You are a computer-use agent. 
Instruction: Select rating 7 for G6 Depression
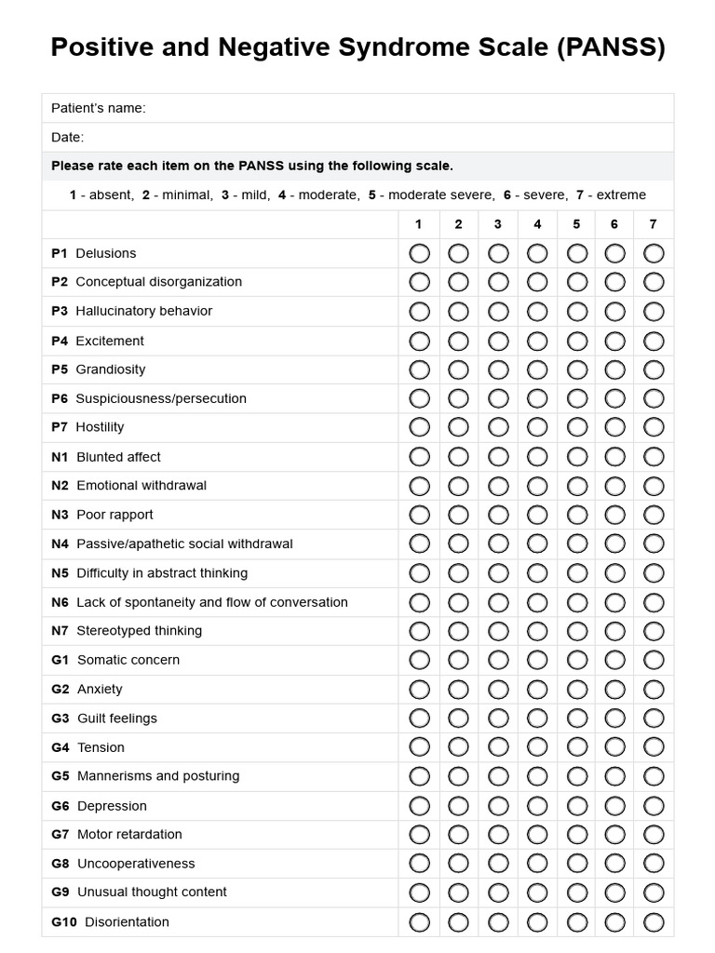[x=654, y=806]
